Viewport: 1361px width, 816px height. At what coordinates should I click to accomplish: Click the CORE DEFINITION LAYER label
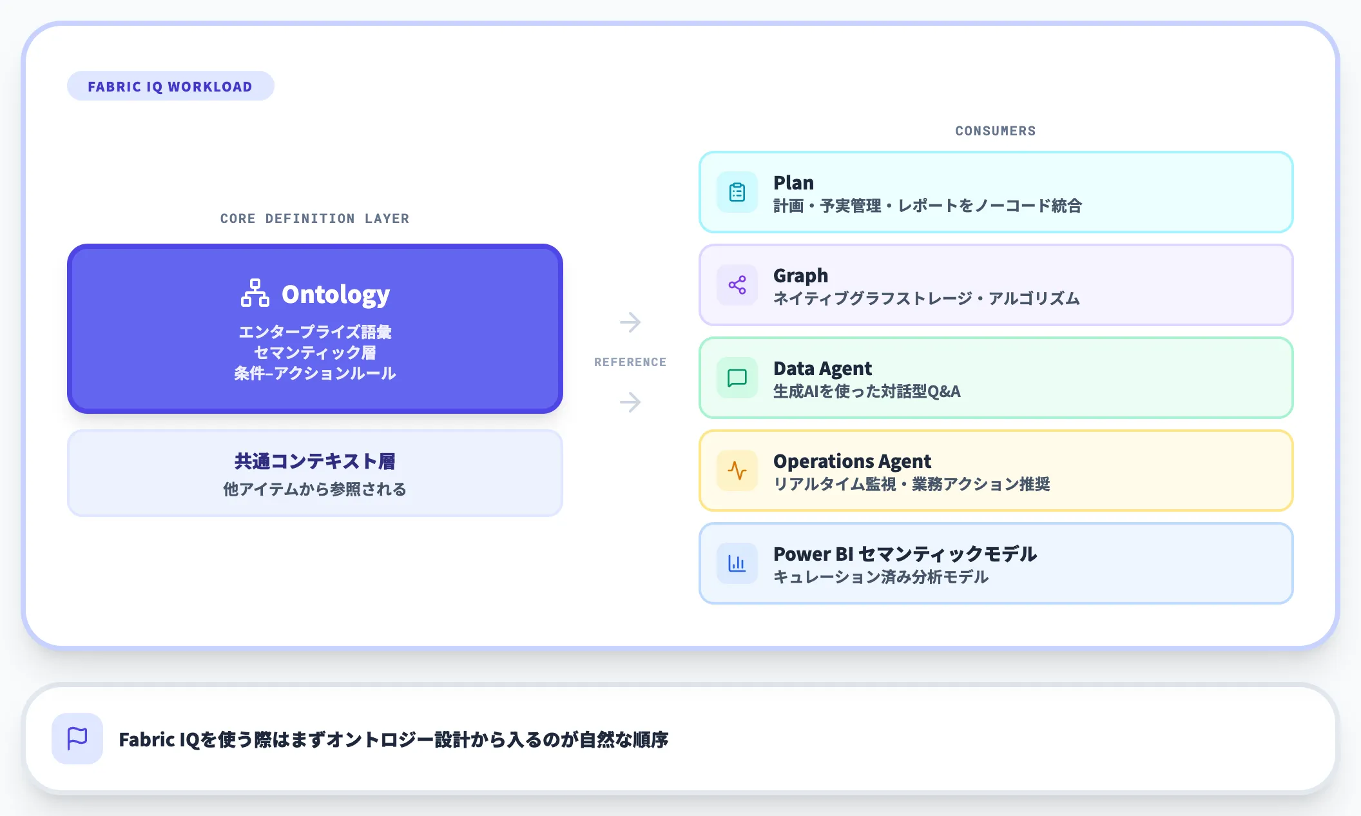pyautogui.click(x=314, y=219)
